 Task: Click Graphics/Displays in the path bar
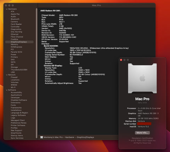85,137
